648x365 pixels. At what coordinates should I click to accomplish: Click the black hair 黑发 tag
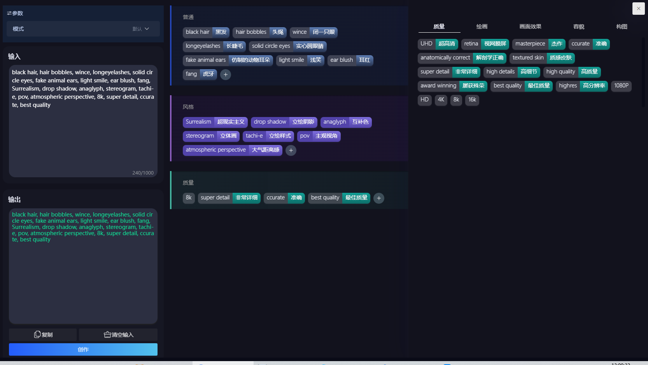206,32
